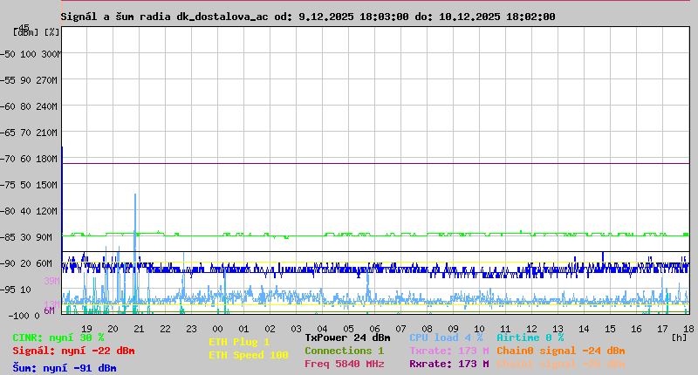This screenshot has width=698, height=375.
Task: Click the '19' hour tick on the time axis
Action: click(x=86, y=329)
